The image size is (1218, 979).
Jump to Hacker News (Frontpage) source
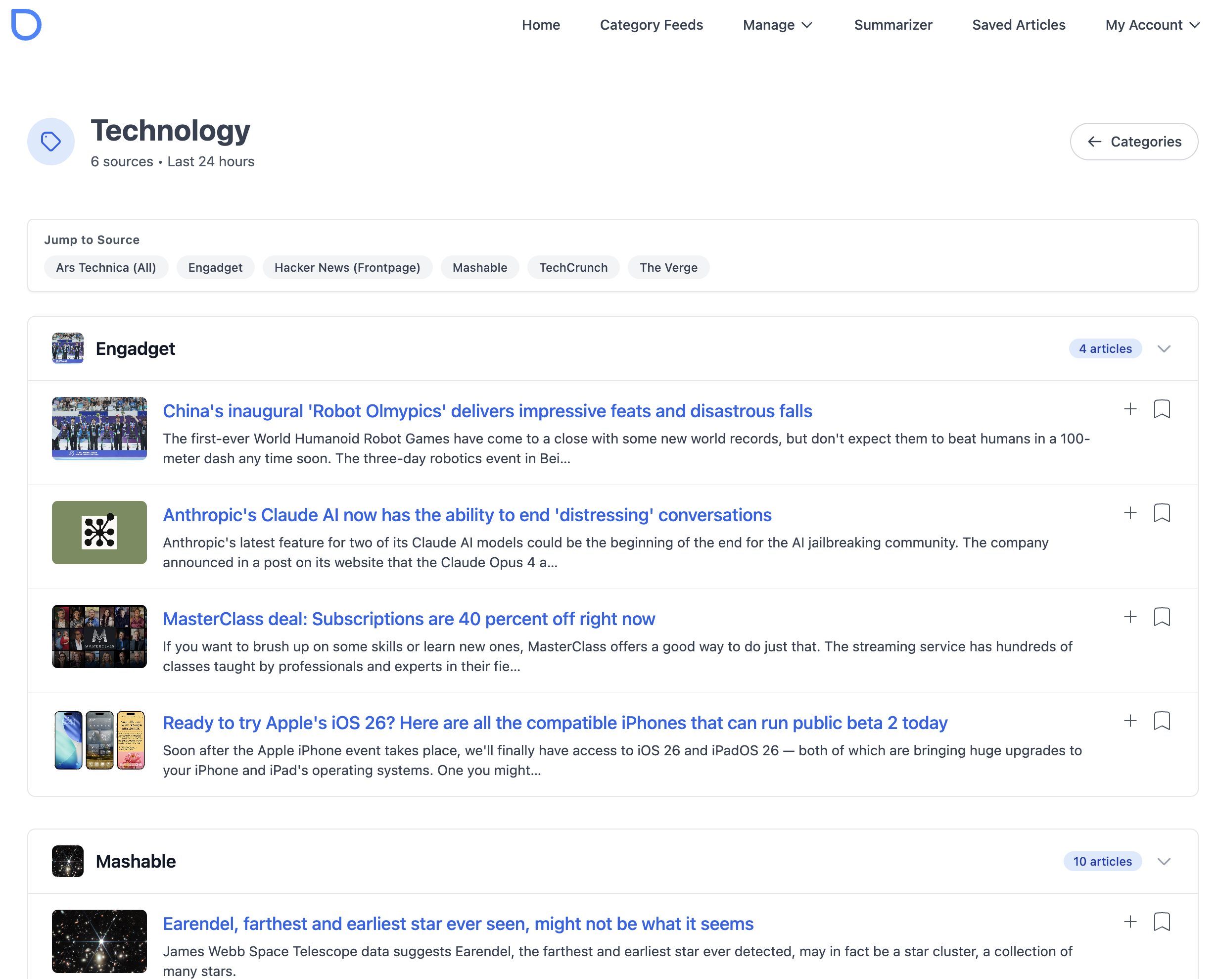pos(347,267)
